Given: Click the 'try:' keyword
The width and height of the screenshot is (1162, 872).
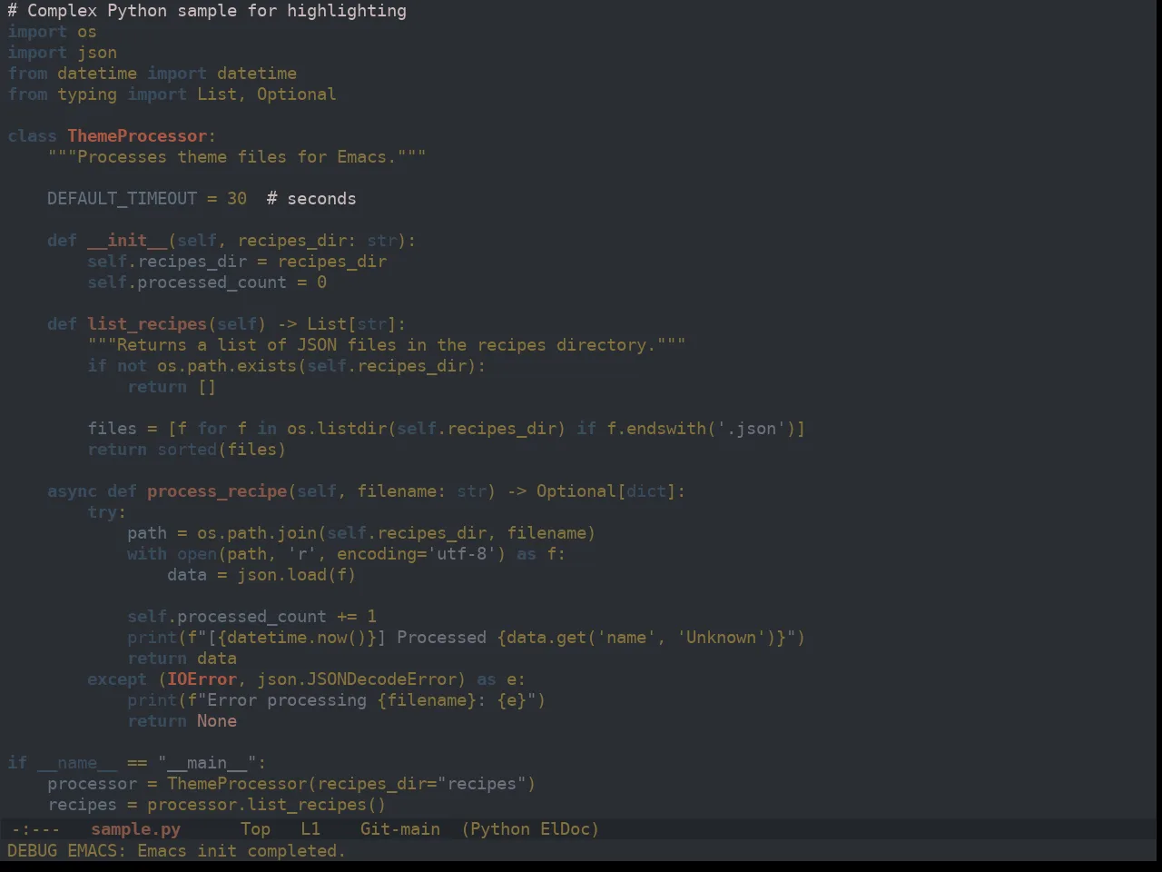Looking at the screenshot, I should (x=107, y=512).
